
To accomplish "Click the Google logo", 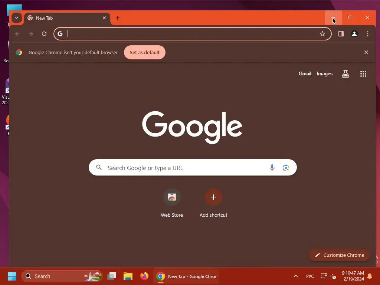I will coord(192,127).
